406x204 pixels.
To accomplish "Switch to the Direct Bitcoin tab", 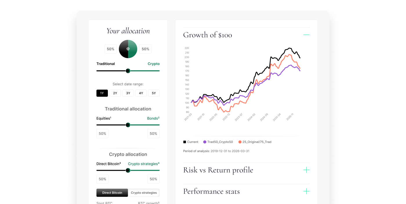I will pos(112,193).
